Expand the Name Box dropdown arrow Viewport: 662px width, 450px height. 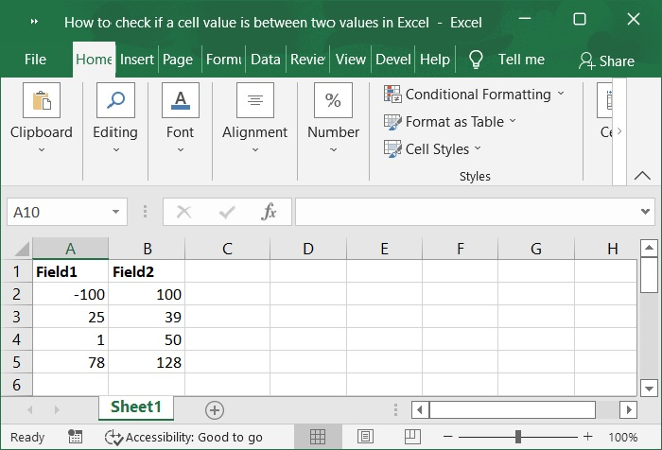click(116, 212)
